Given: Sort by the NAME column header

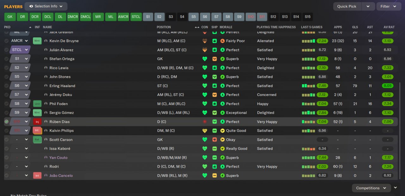Looking at the screenshot, I should click(47, 27).
